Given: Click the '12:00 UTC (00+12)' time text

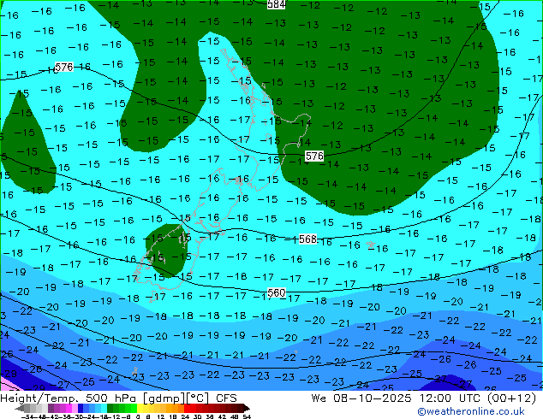Looking at the screenshot, I should coord(478,398).
